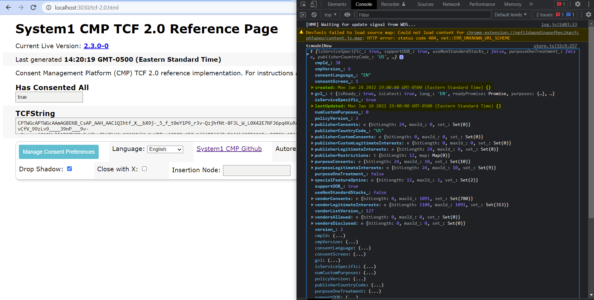Expand the vendorConsents property
Screen dimensions: 594x300
312,199
